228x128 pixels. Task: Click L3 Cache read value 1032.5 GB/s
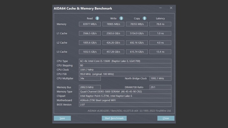point(90,52)
